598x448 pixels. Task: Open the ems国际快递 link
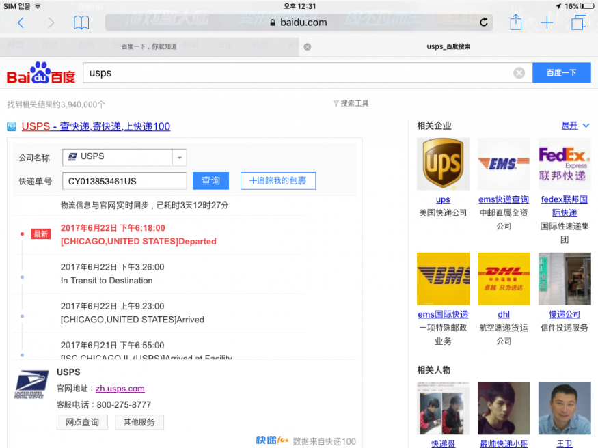click(443, 315)
